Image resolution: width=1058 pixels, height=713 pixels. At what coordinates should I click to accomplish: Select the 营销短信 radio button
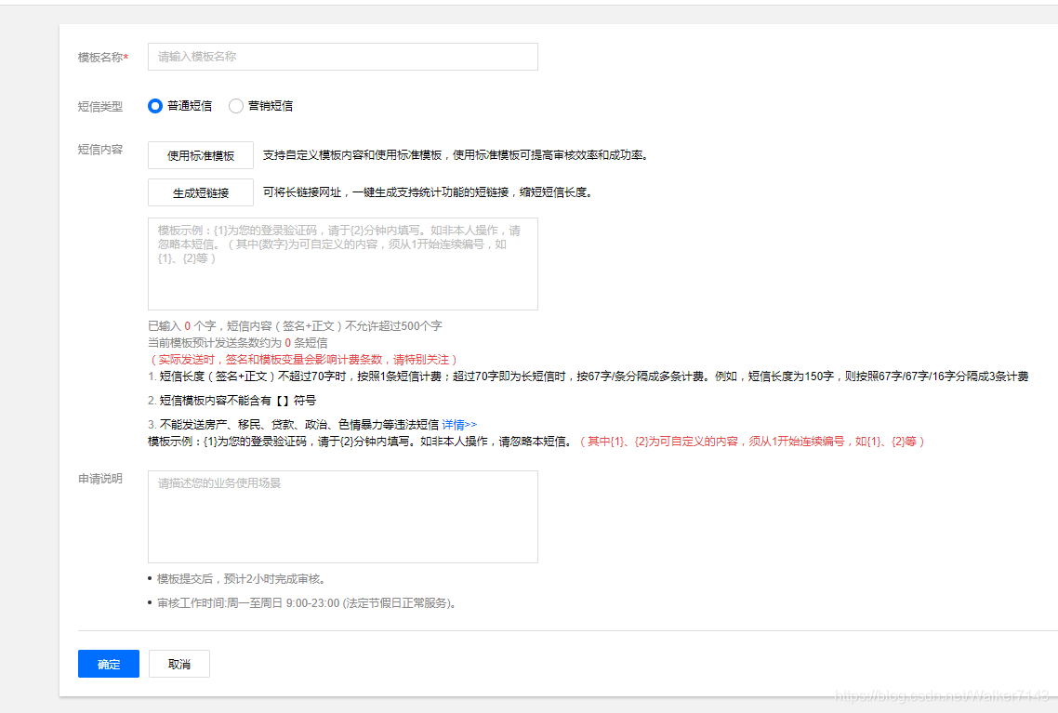point(235,106)
